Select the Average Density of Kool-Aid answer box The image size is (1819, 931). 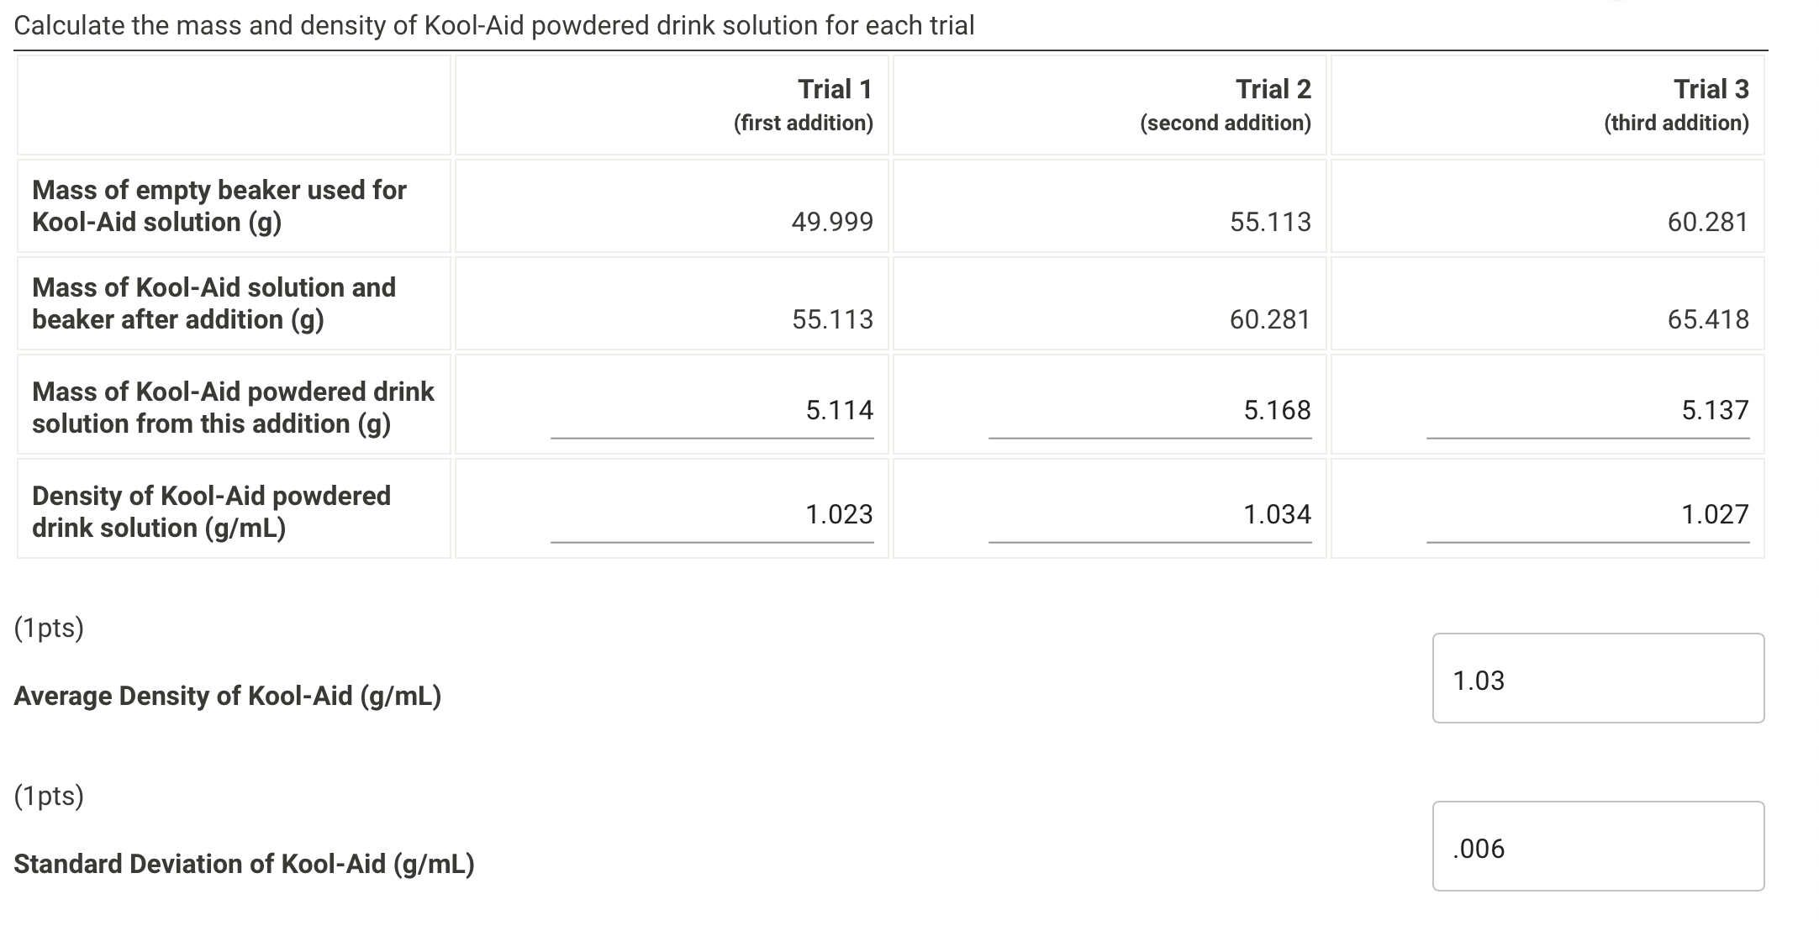pyautogui.click(x=1595, y=677)
